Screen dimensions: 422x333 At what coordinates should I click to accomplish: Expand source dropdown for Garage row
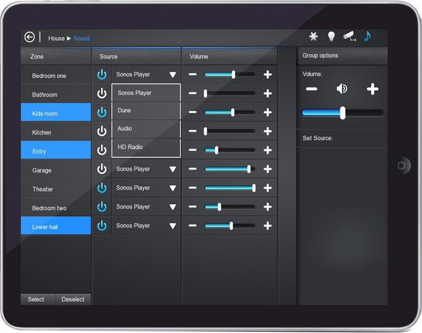pos(172,169)
